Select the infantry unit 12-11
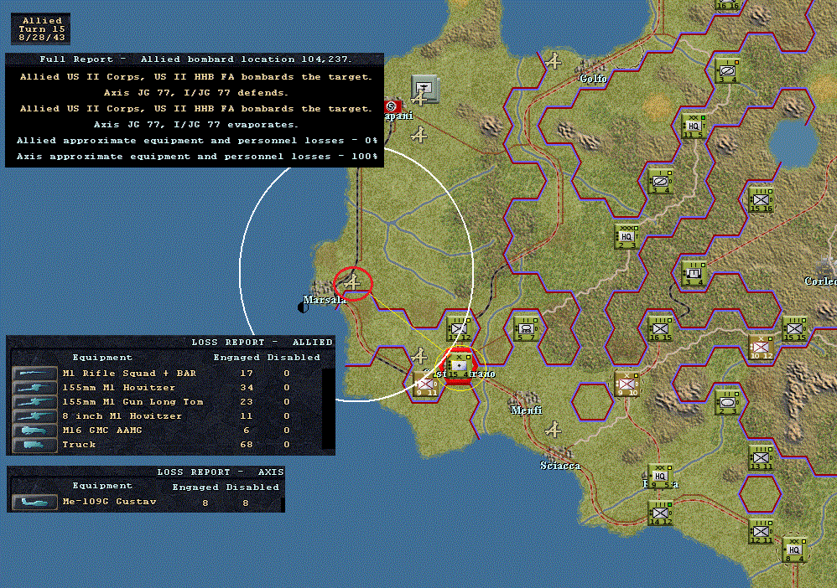 (762, 532)
